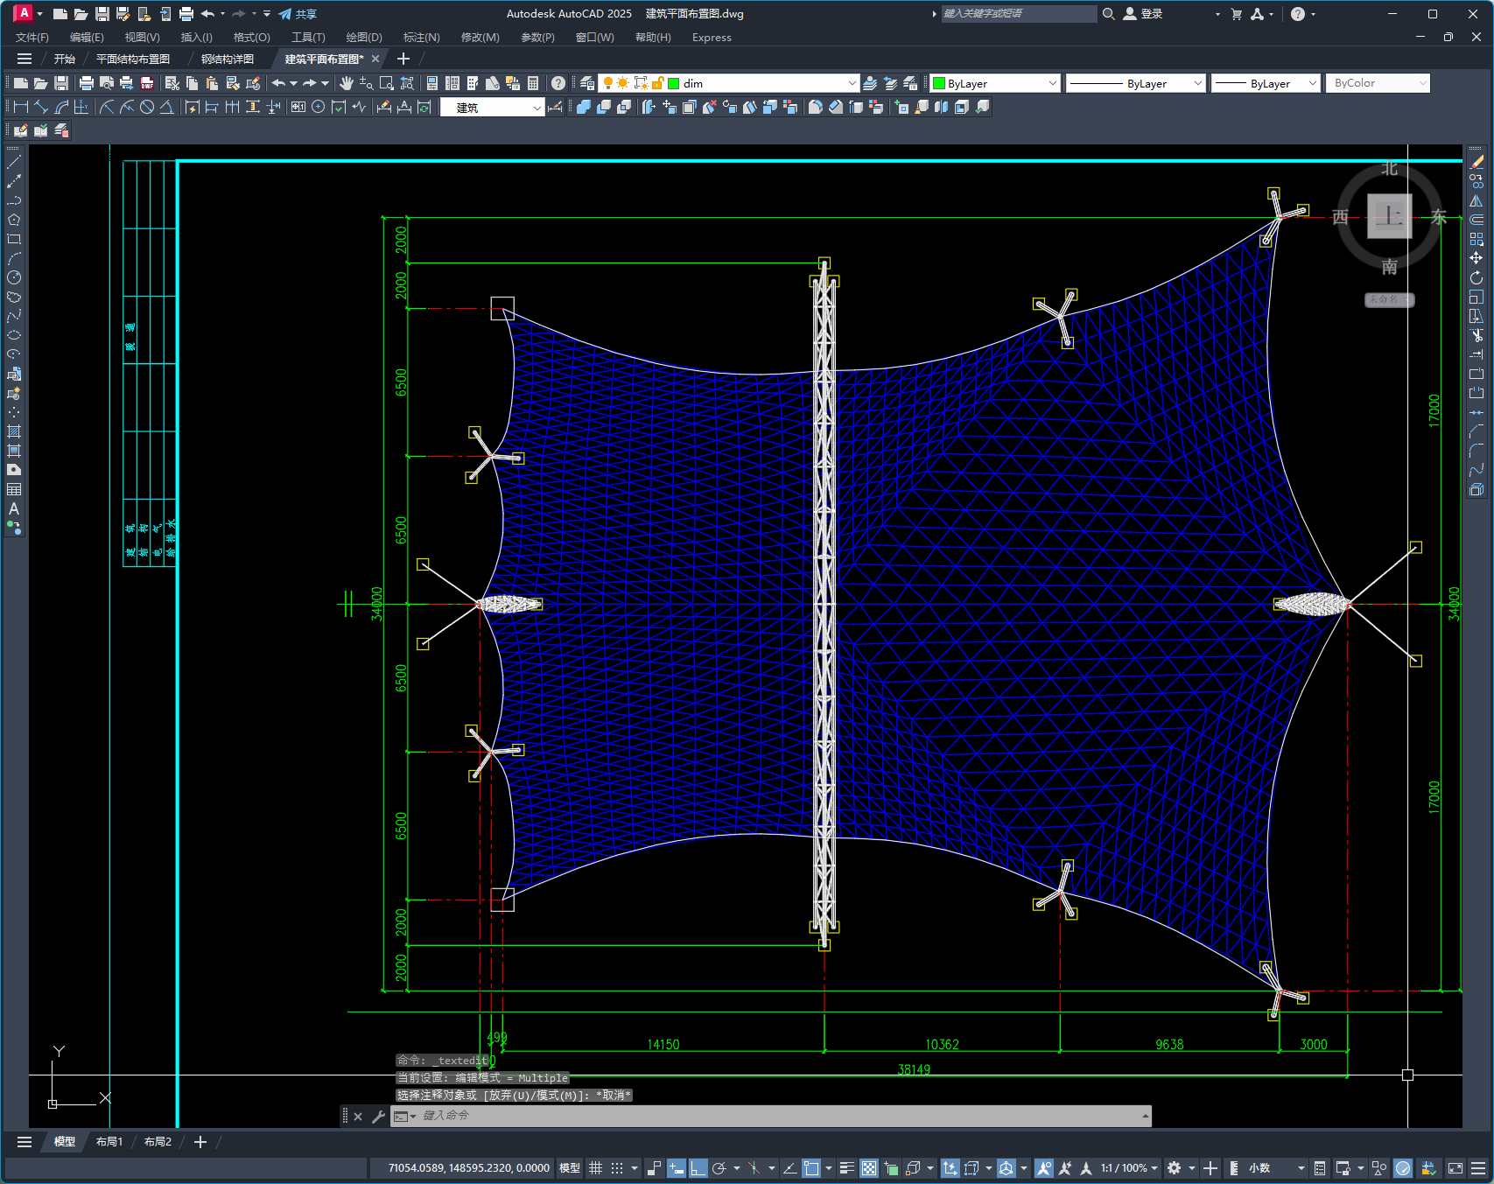The image size is (1494, 1184).
Task: Toggle grid display in status bar
Action: 595,1167
